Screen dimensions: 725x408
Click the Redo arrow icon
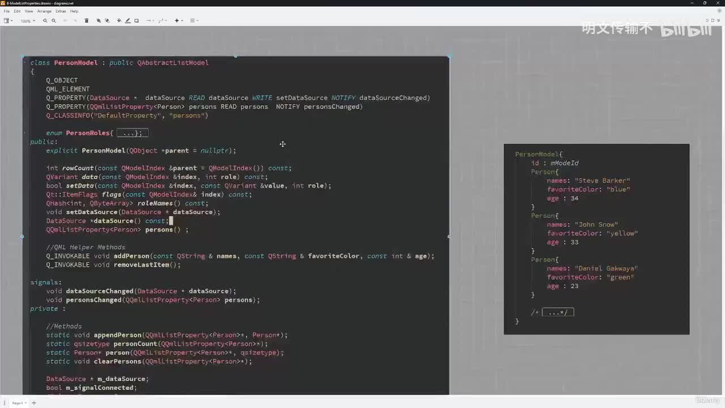click(74, 21)
